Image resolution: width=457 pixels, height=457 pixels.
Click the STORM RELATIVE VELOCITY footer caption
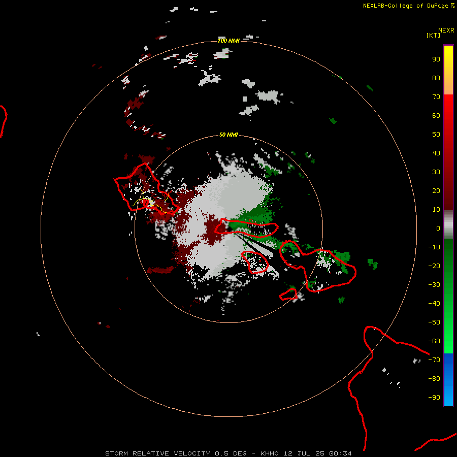(x=228, y=453)
